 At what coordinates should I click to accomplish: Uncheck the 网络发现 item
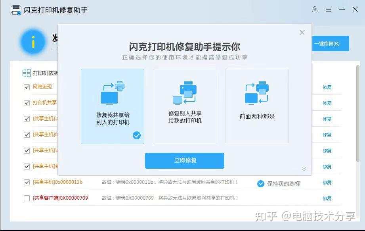(27, 87)
